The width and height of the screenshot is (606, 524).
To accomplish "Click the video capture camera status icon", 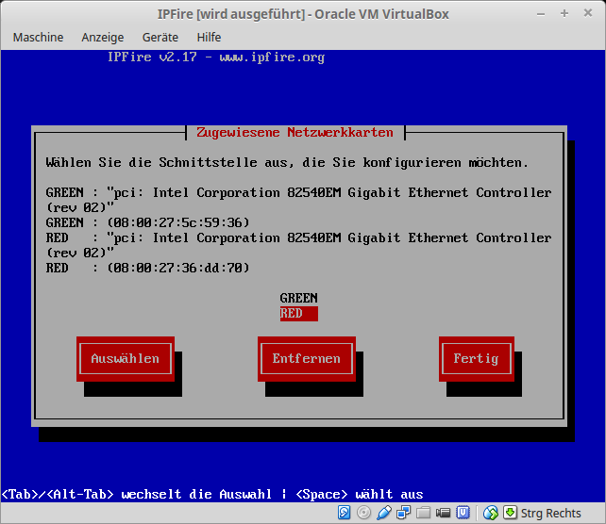I will 443,513.
